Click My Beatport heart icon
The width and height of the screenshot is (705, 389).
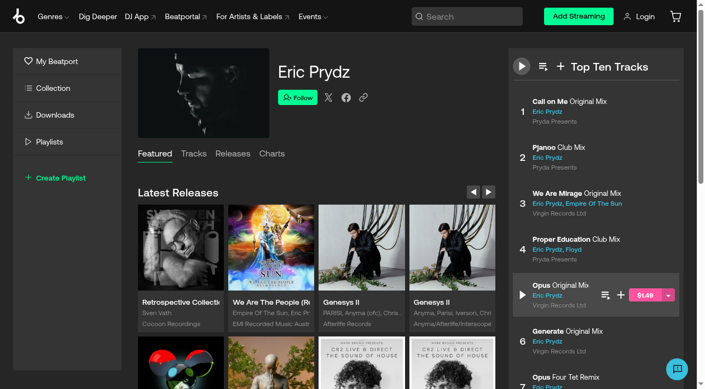(x=28, y=61)
